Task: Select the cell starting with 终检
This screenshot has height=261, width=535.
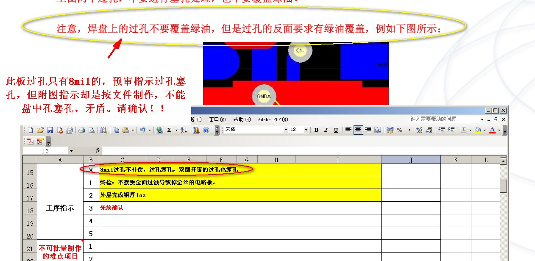Action: tap(240, 183)
